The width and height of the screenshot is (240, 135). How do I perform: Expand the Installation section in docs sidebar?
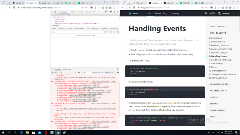tap(218, 27)
